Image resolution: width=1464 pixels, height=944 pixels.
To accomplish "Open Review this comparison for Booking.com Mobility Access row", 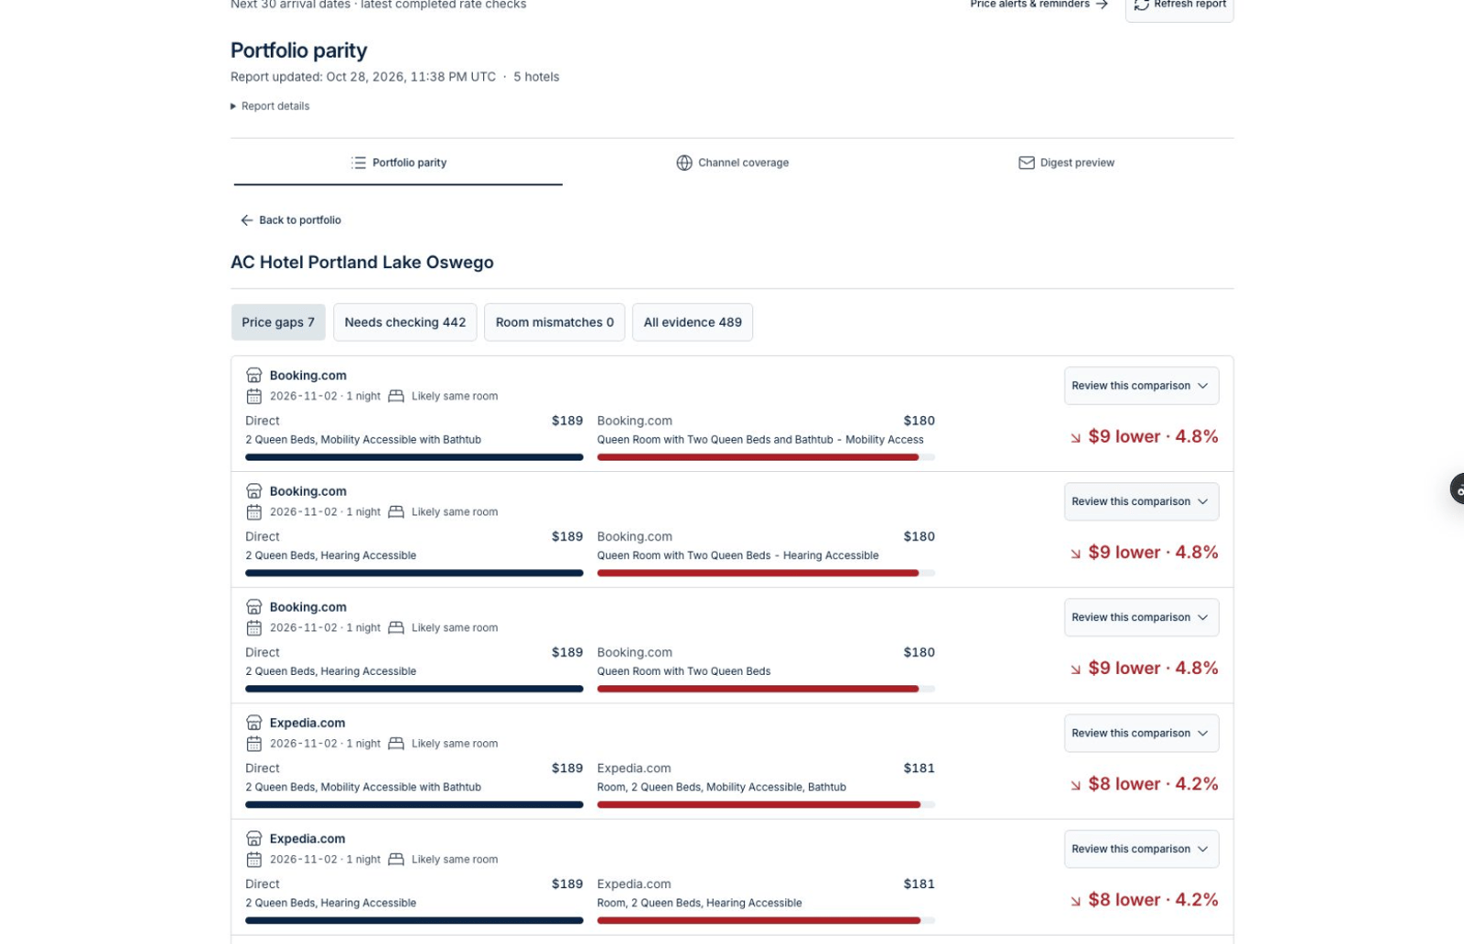I will click(1141, 386).
